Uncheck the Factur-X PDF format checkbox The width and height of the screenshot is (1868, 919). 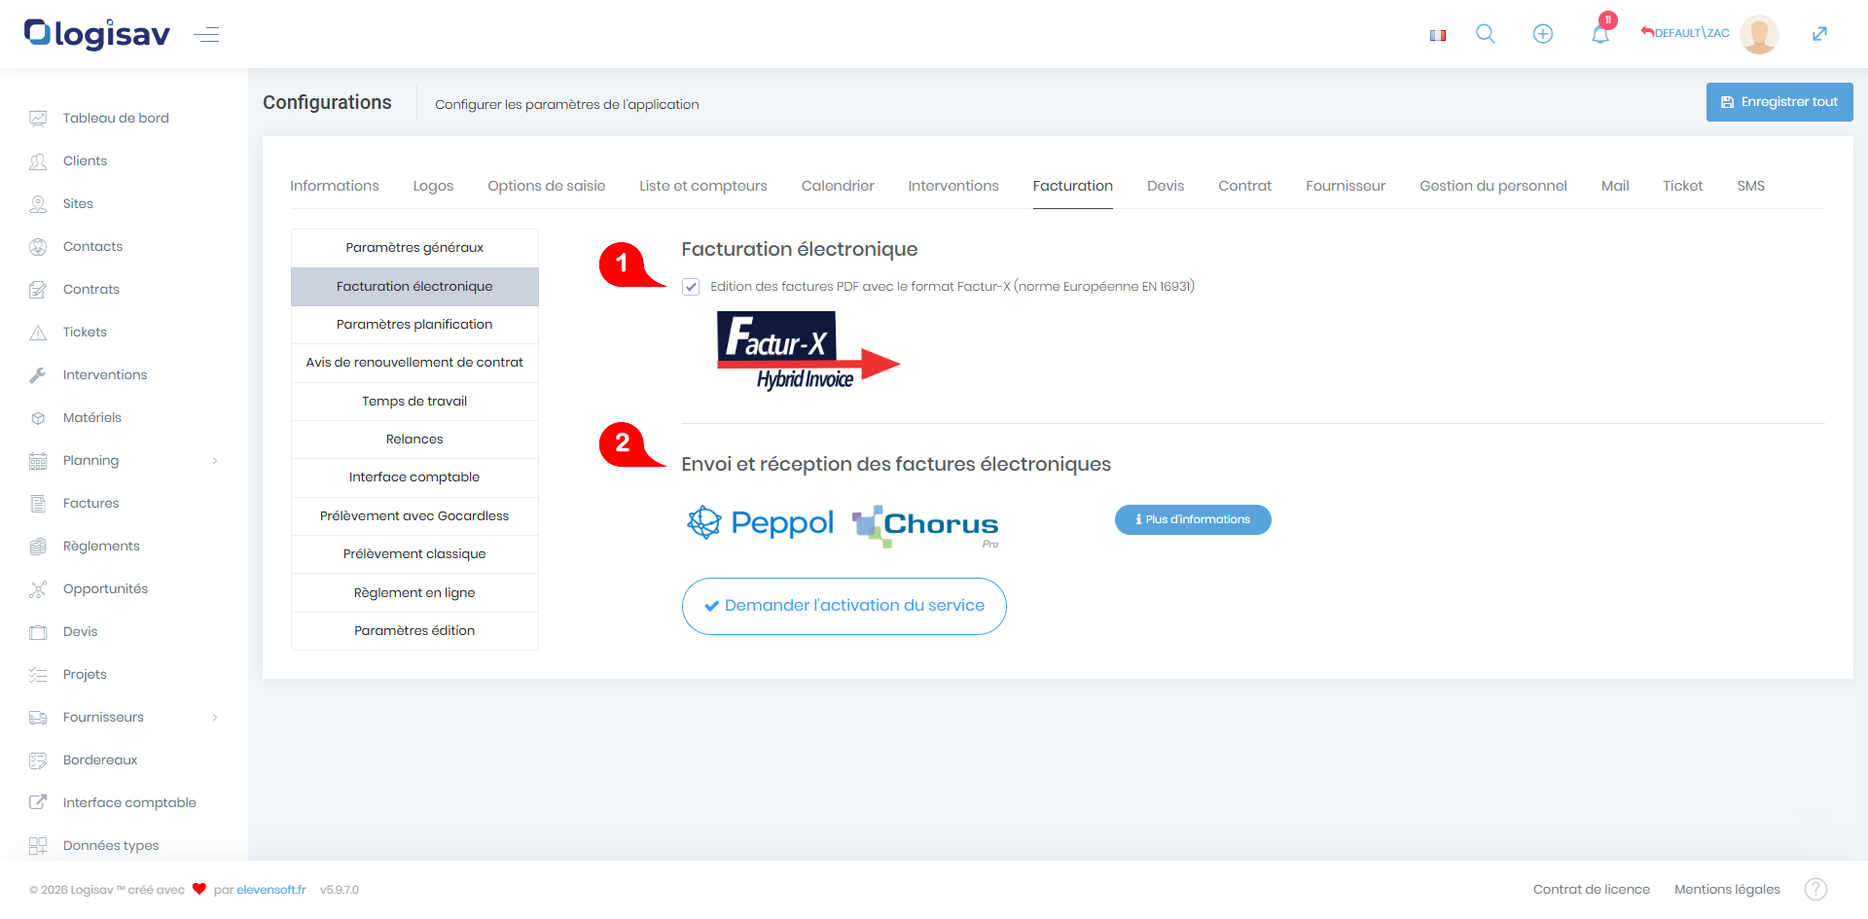pos(691,287)
